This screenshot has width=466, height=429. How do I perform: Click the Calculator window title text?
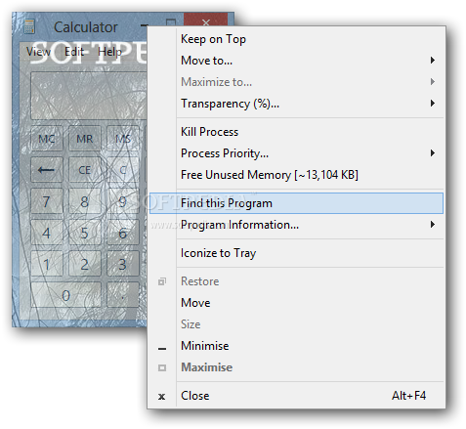pos(86,27)
